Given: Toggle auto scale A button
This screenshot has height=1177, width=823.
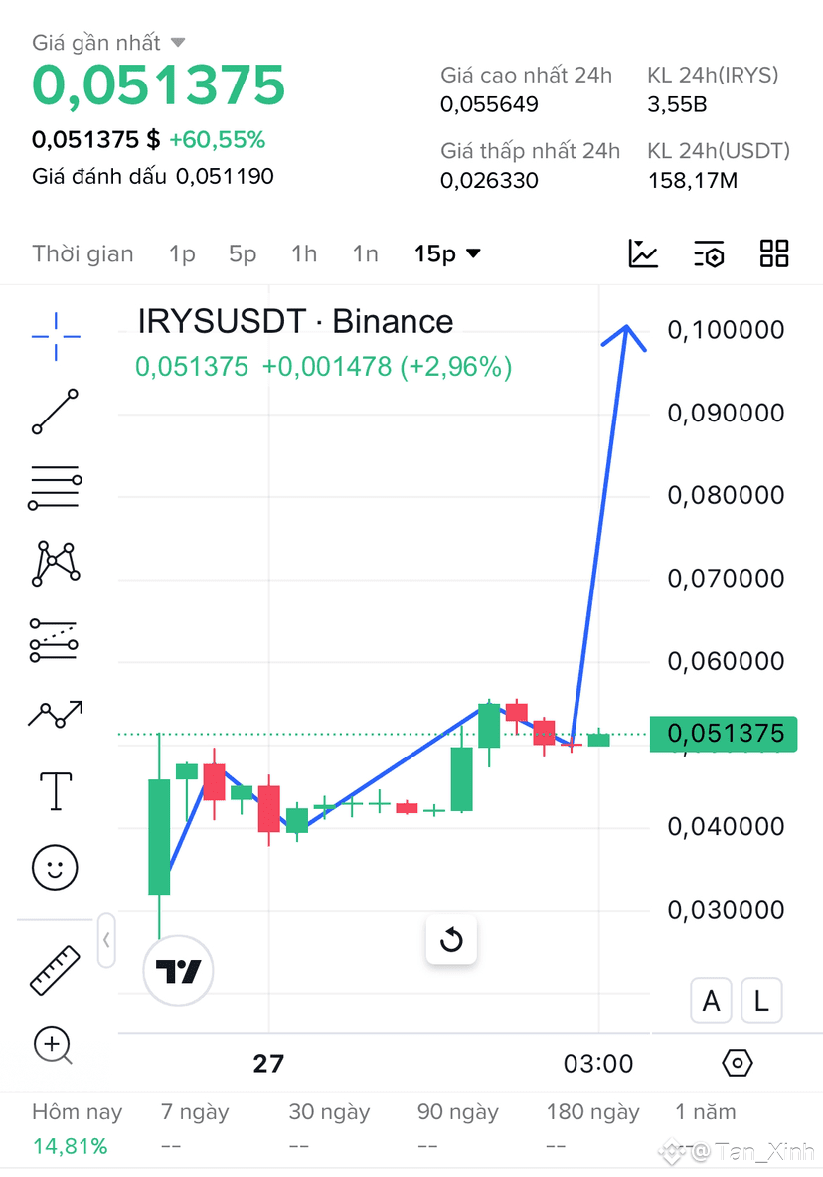Looking at the screenshot, I should (712, 1001).
